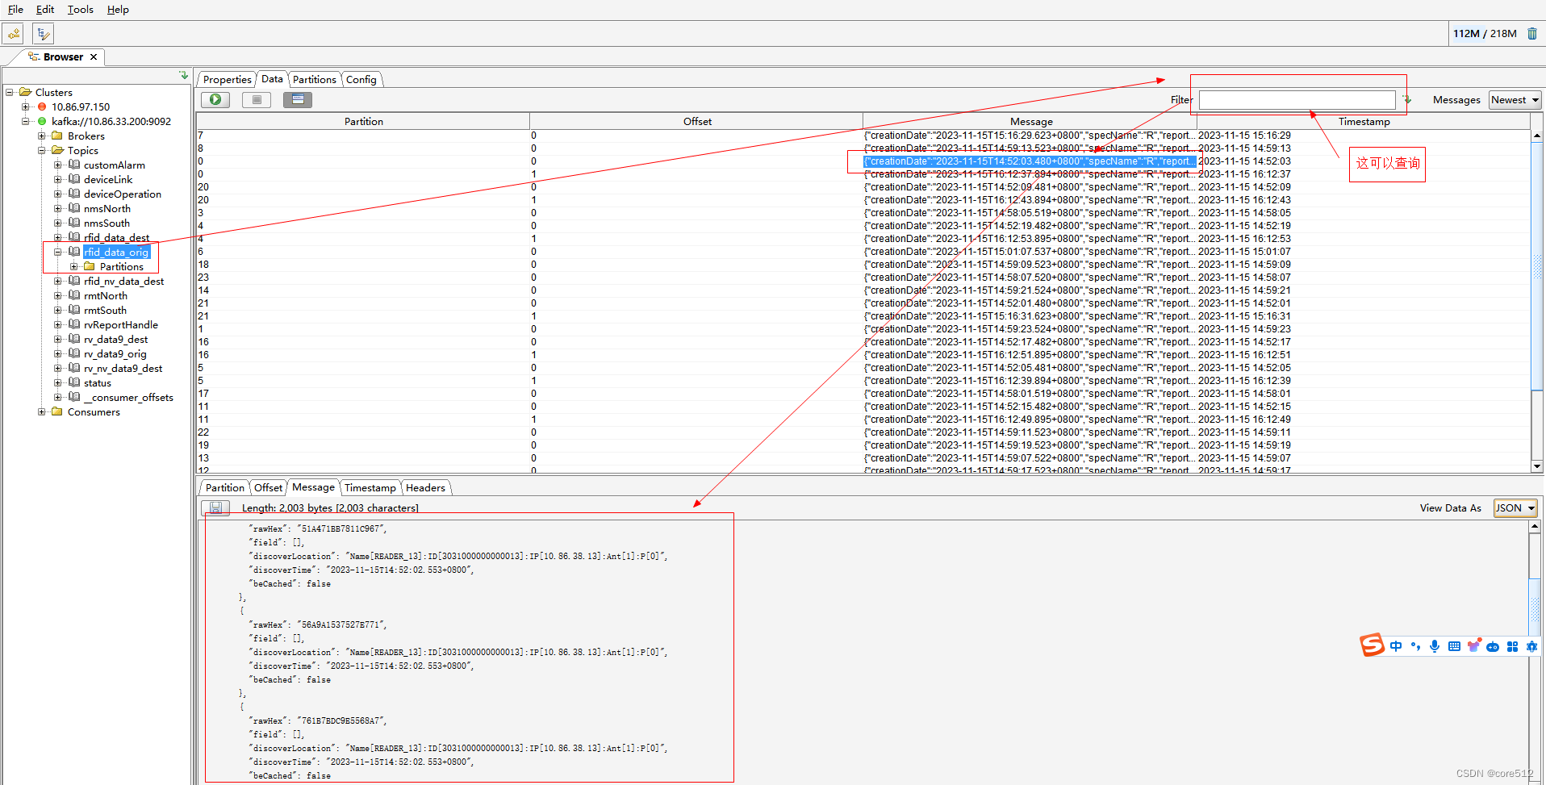The image size is (1546, 785).
Task: Collapse the kafka://10.86.33.200:9092 node
Action: click(x=26, y=121)
